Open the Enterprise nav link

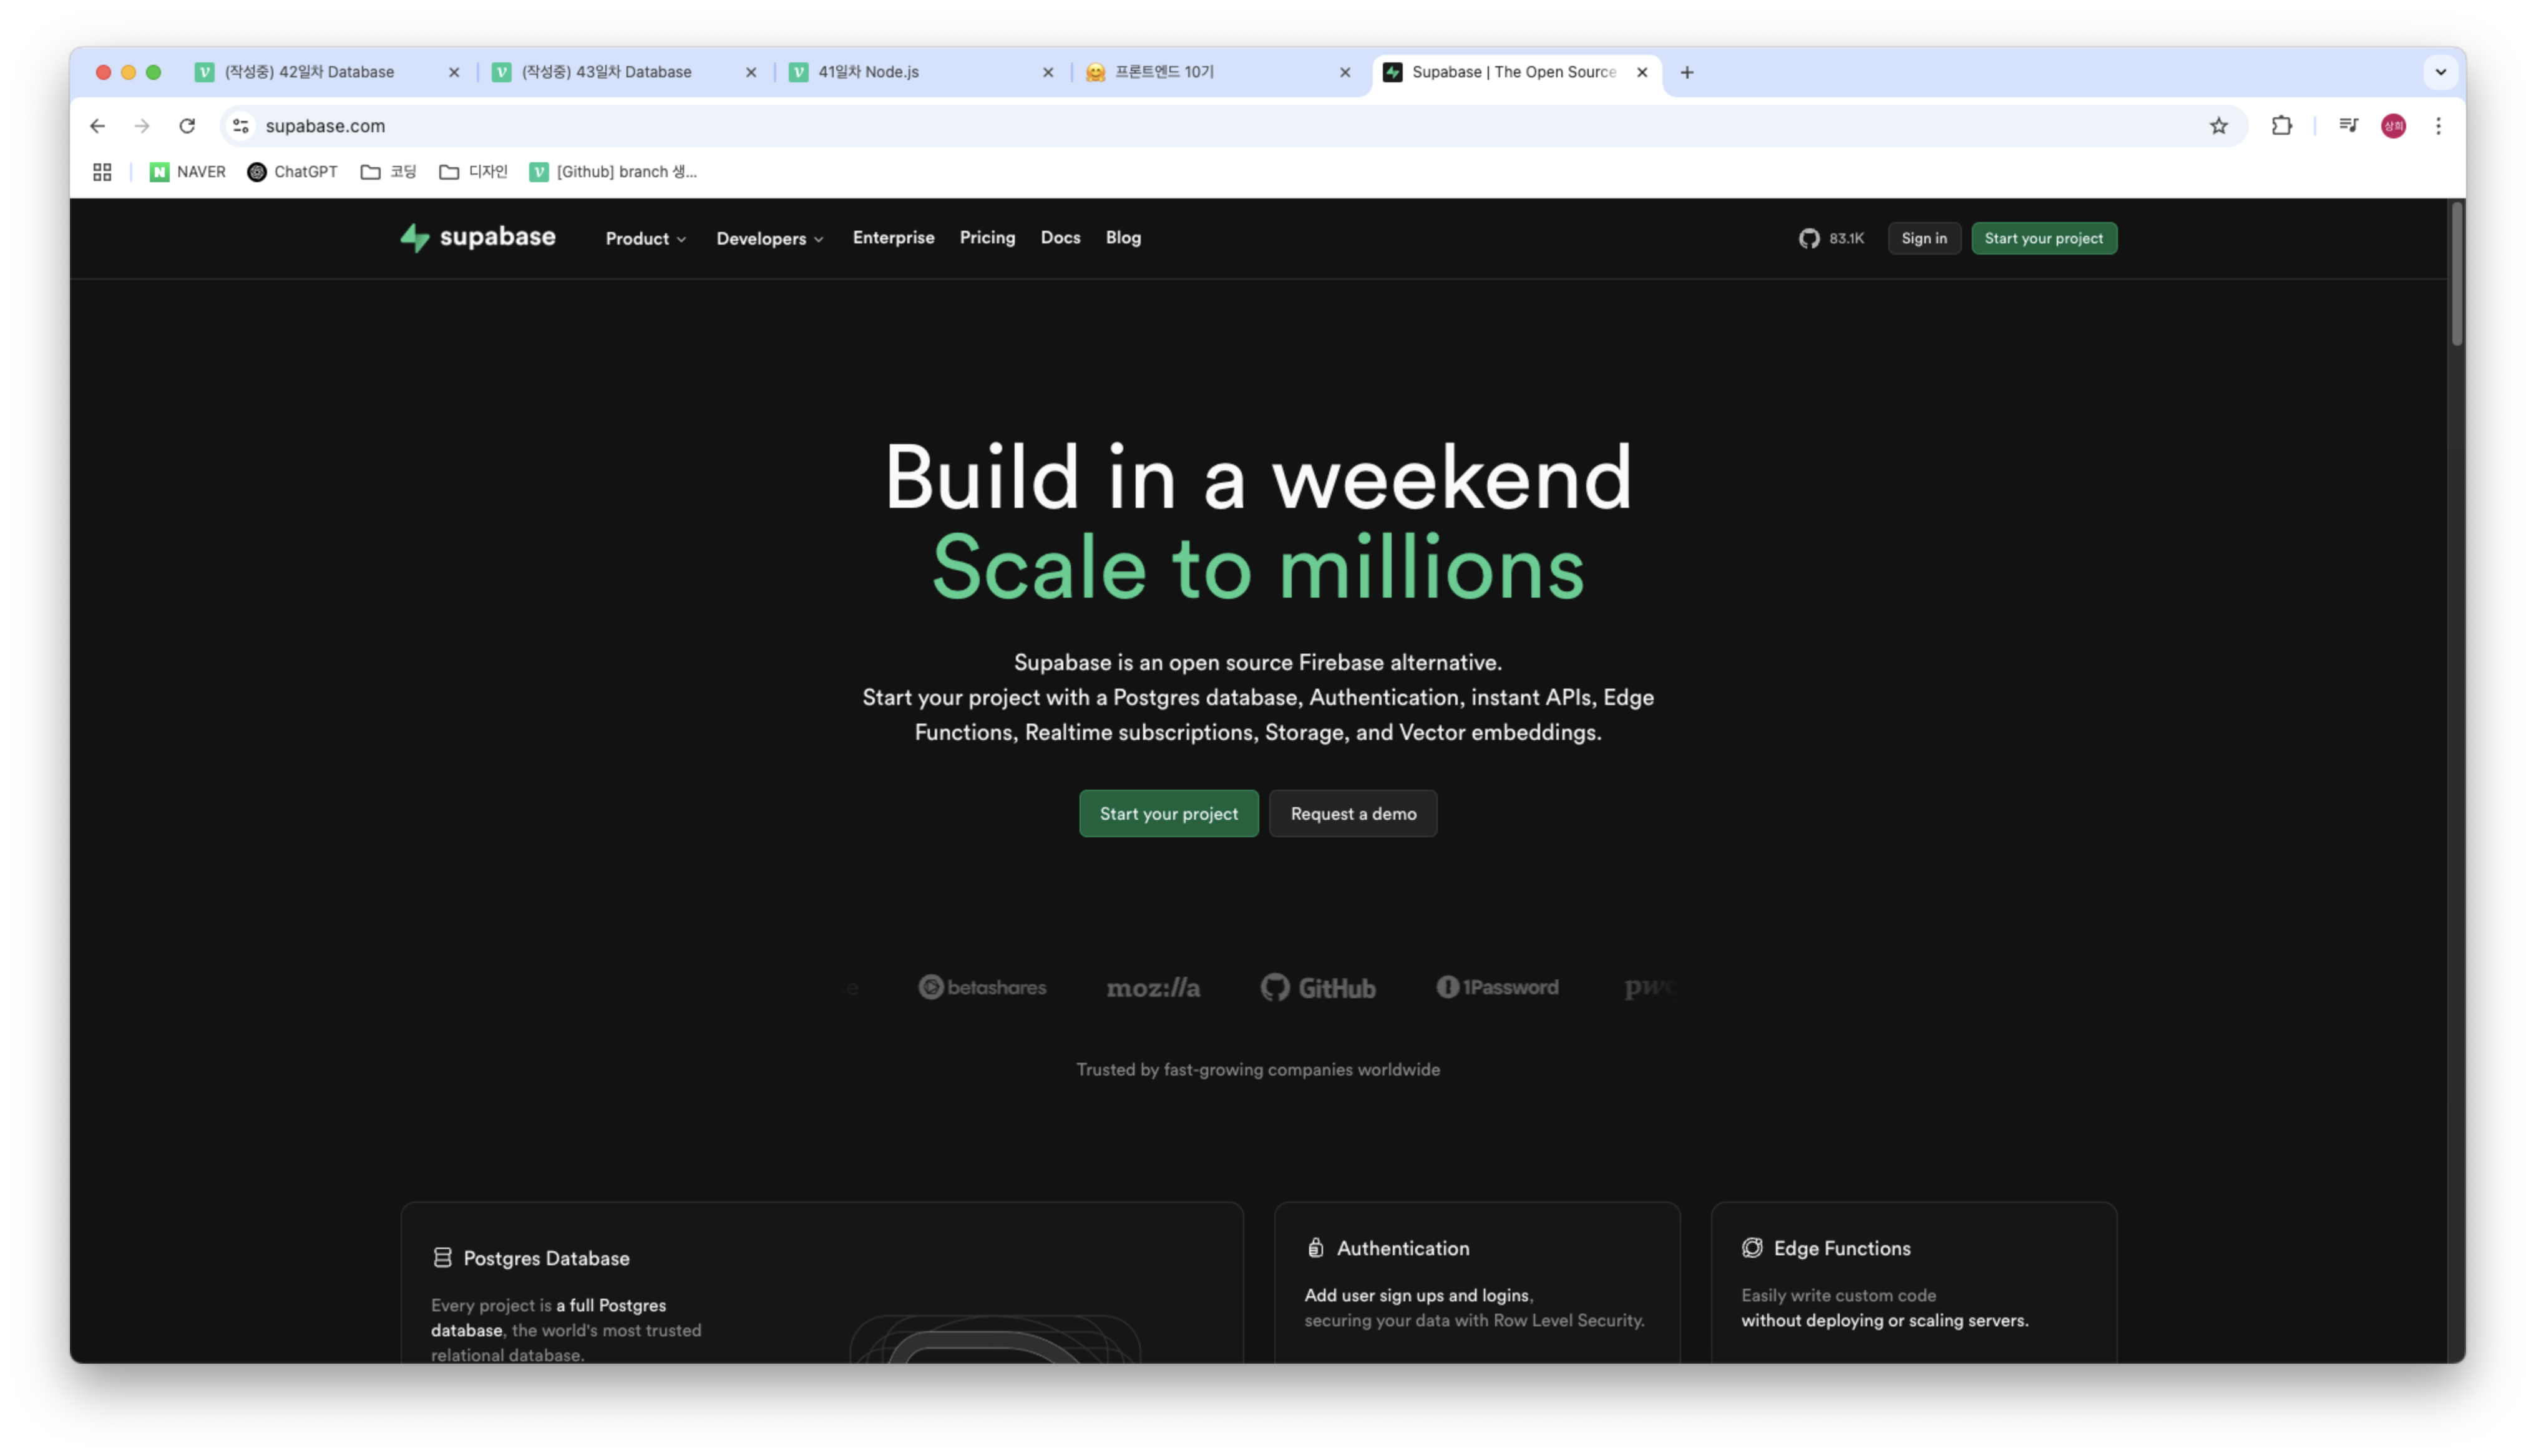coord(894,237)
